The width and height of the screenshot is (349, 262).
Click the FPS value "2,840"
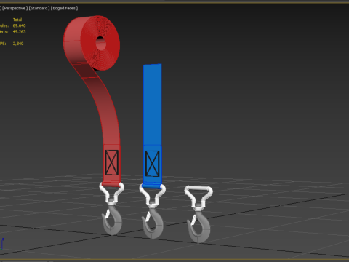click(18, 44)
